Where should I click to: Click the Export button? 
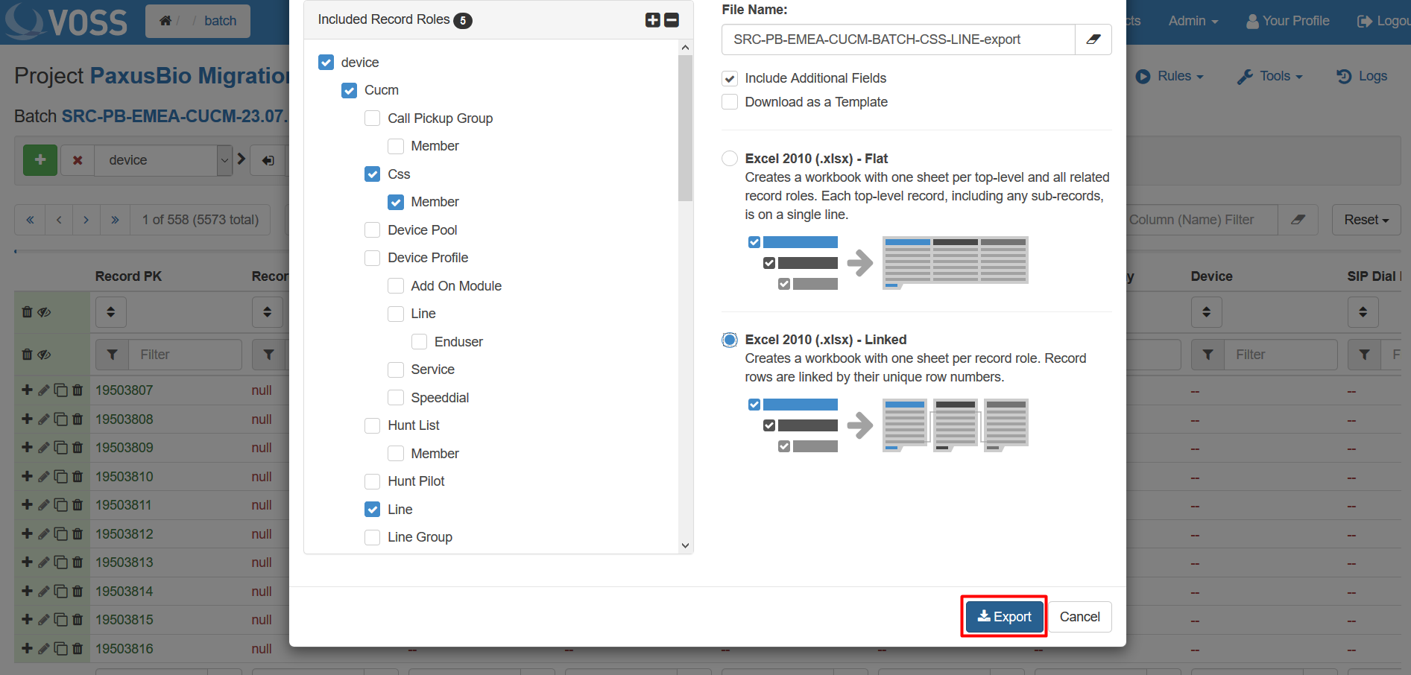coord(1004,616)
